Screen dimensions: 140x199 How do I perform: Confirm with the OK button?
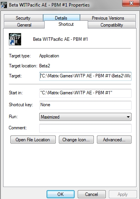(x=60, y=194)
